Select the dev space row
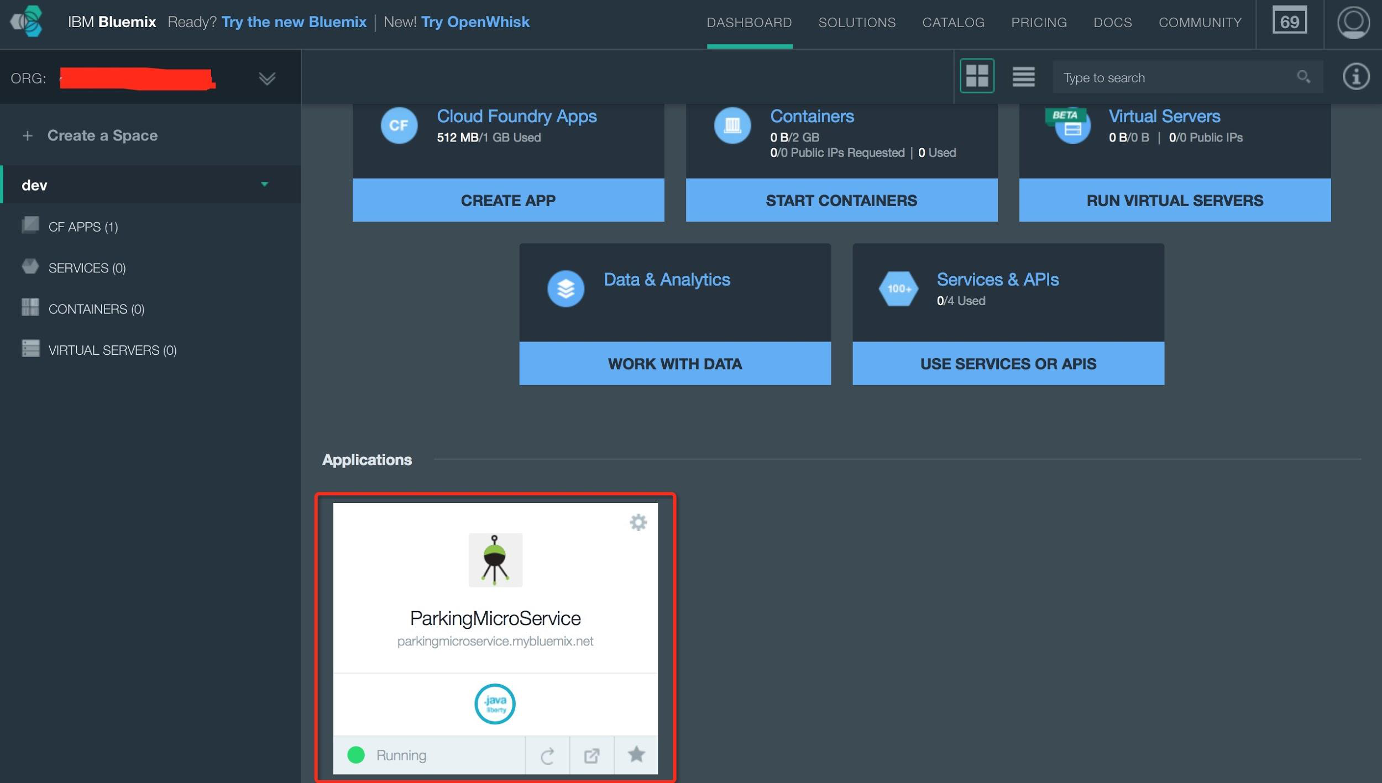Image resolution: width=1382 pixels, height=783 pixels. click(150, 185)
